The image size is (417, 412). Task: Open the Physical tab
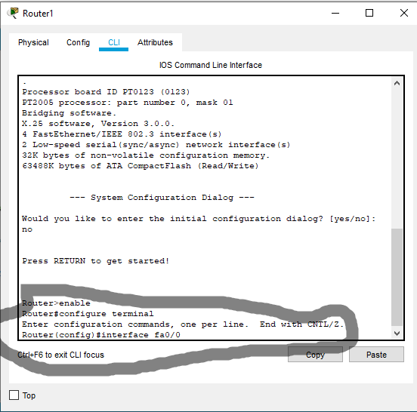(x=33, y=42)
